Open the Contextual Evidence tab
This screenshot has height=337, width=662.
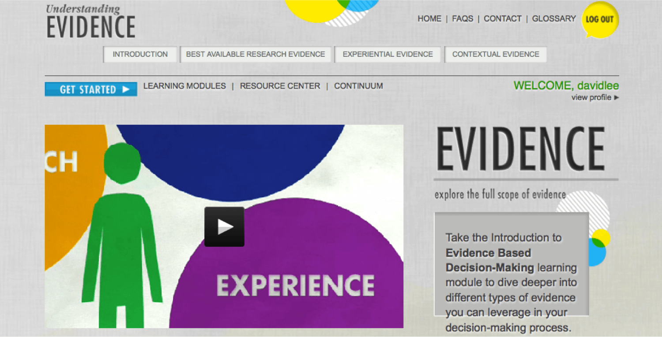[x=496, y=54]
